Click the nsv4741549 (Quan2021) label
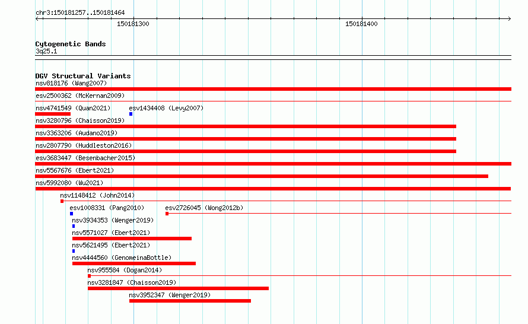The width and height of the screenshot is (528, 324). [73, 108]
